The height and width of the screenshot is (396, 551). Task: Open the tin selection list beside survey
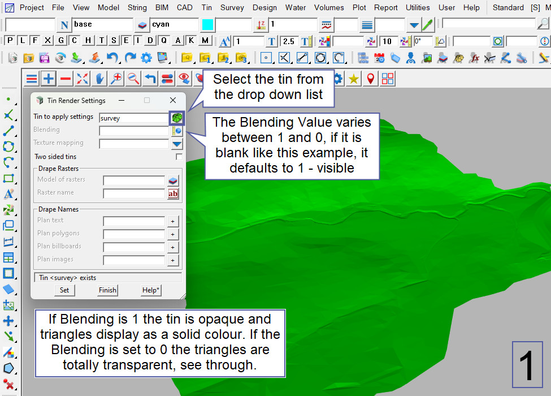point(177,118)
